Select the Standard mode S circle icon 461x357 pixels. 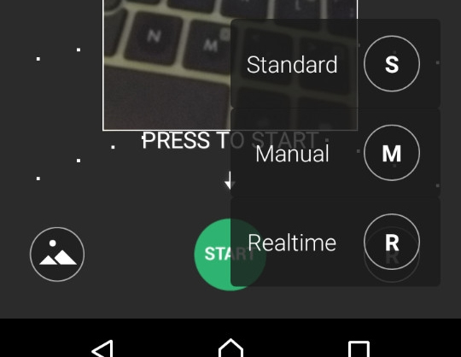(392, 63)
